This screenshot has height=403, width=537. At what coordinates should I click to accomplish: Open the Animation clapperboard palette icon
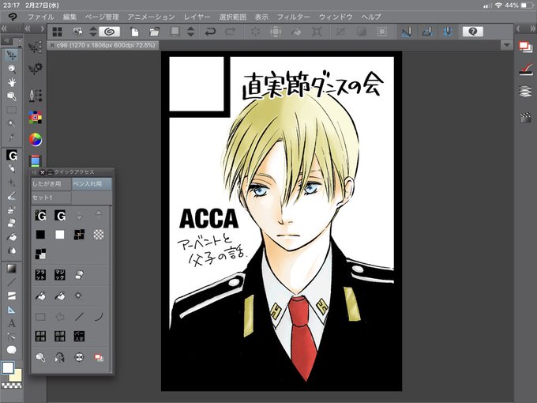(x=526, y=117)
